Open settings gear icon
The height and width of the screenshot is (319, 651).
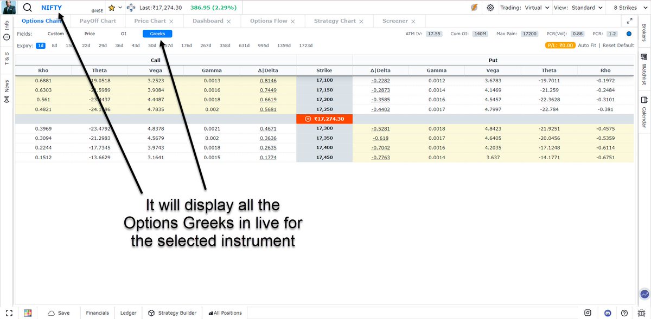[x=490, y=8]
